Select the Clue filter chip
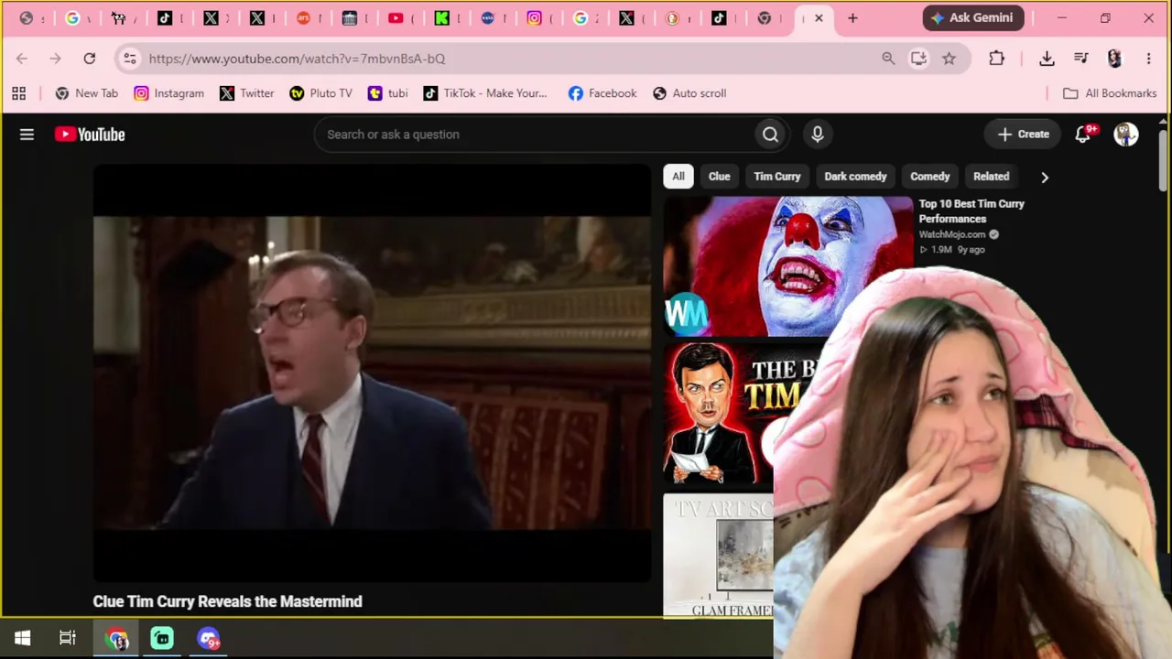The width and height of the screenshot is (1172, 659). [719, 177]
